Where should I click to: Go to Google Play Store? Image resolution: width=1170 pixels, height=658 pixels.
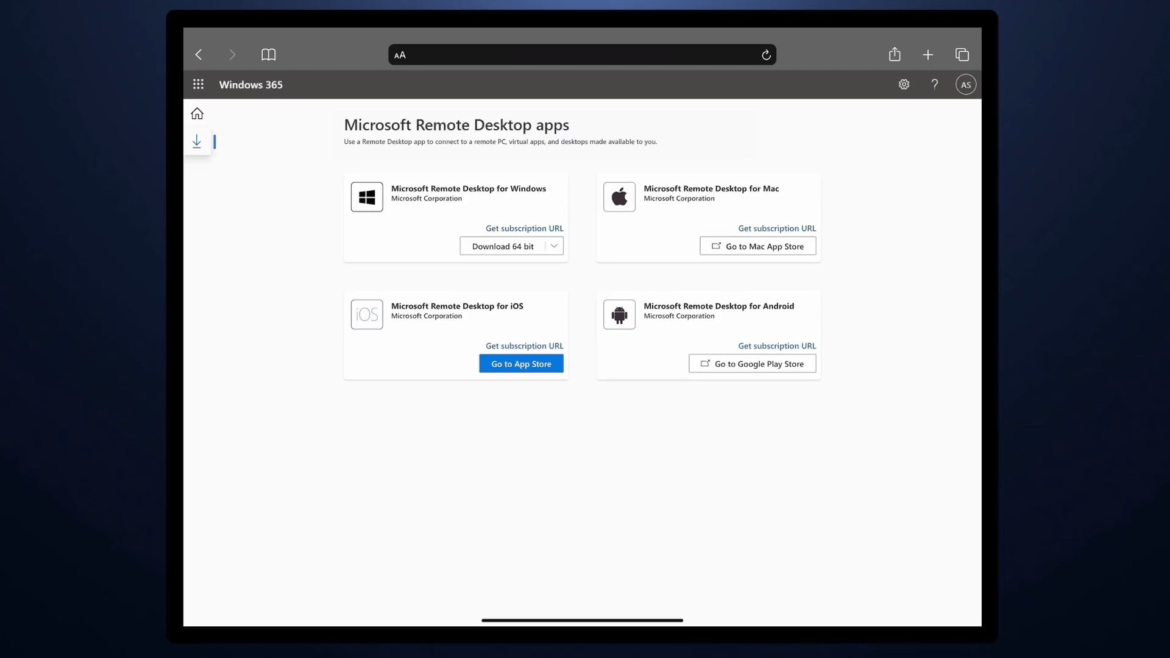tap(752, 363)
